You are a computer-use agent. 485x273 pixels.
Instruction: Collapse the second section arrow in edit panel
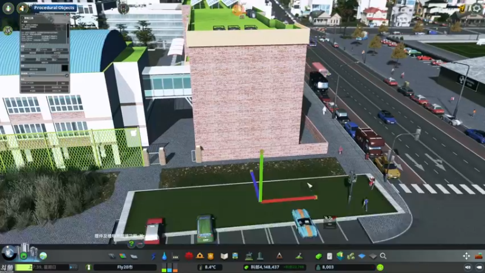click(22, 22)
